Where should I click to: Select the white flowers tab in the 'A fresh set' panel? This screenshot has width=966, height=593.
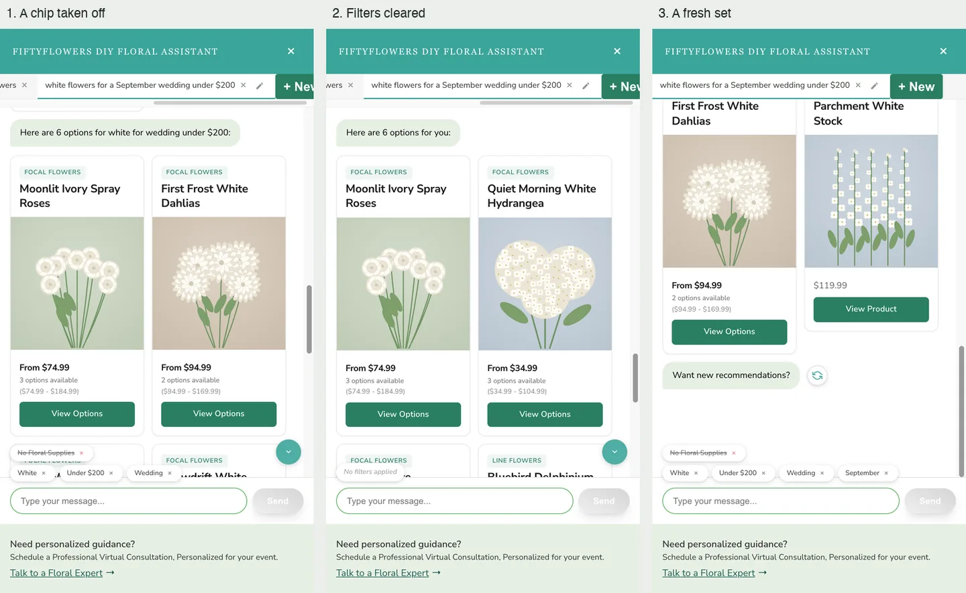click(755, 85)
